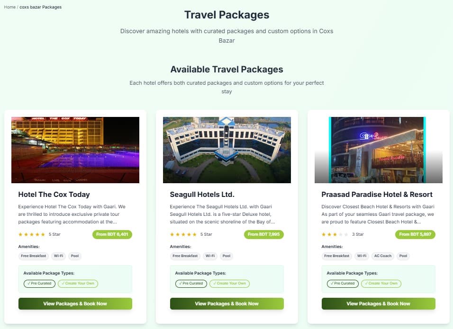This screenshot has height=329, width=453.
Task: Click the From BDT 5,897 price badge
Action: 415,234
